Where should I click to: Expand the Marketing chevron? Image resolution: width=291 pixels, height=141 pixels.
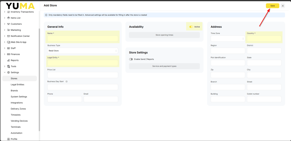[5, 30]
